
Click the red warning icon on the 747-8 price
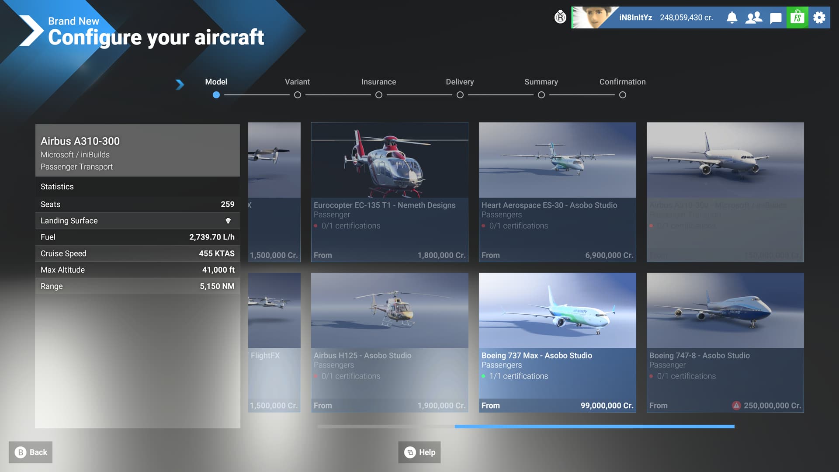click(736, 406)
